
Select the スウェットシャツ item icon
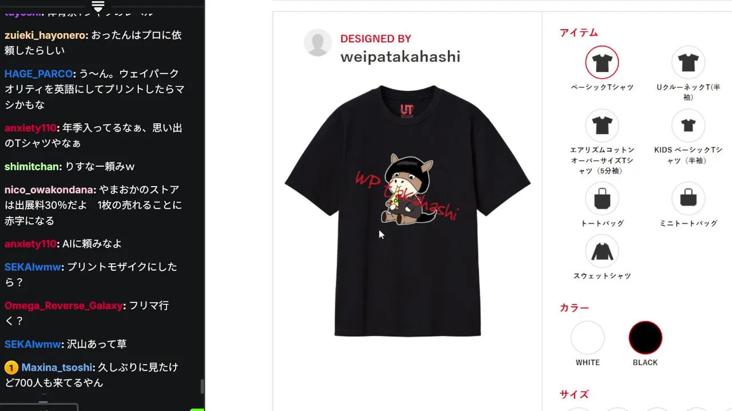pyautogui.click(x=602, y=251)
